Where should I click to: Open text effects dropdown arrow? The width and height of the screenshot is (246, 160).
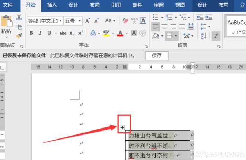[99, 33]
